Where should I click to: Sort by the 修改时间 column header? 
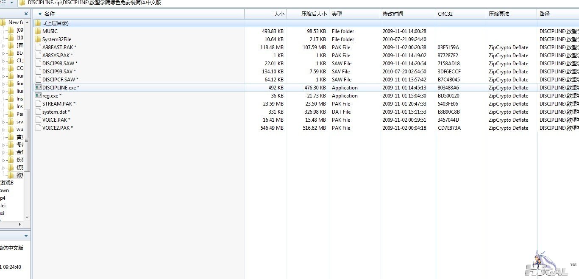408,14
